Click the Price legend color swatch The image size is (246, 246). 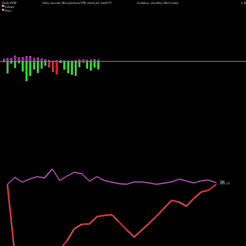point(3,10)
